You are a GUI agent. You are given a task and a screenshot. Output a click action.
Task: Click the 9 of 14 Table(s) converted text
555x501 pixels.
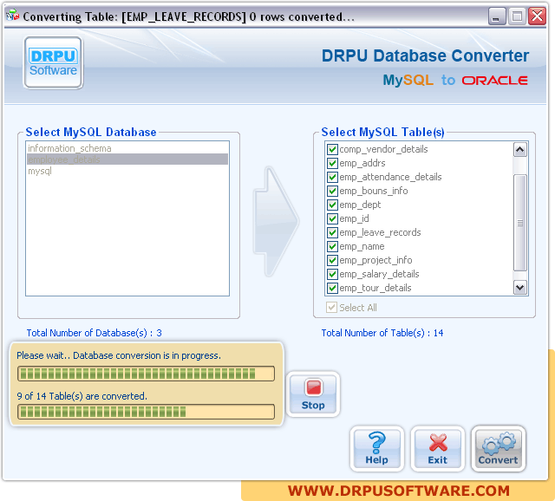coord(82,396)
